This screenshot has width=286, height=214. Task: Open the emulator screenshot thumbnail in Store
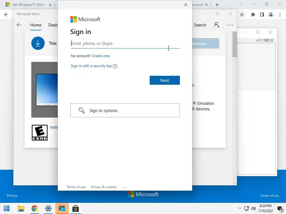point(44,90)
